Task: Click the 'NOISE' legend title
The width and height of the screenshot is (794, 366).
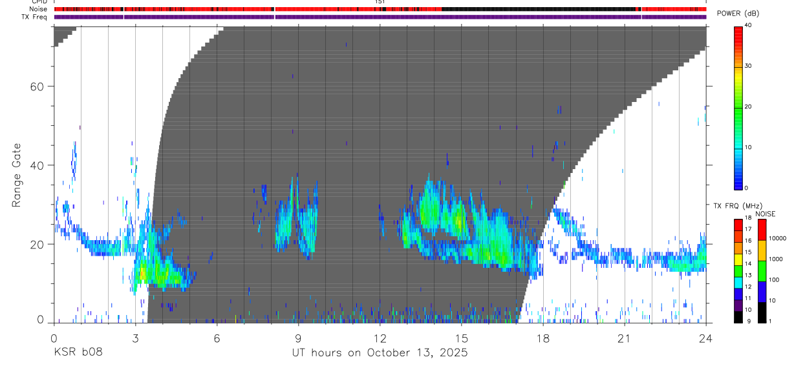Action: (x=766, y=214)
